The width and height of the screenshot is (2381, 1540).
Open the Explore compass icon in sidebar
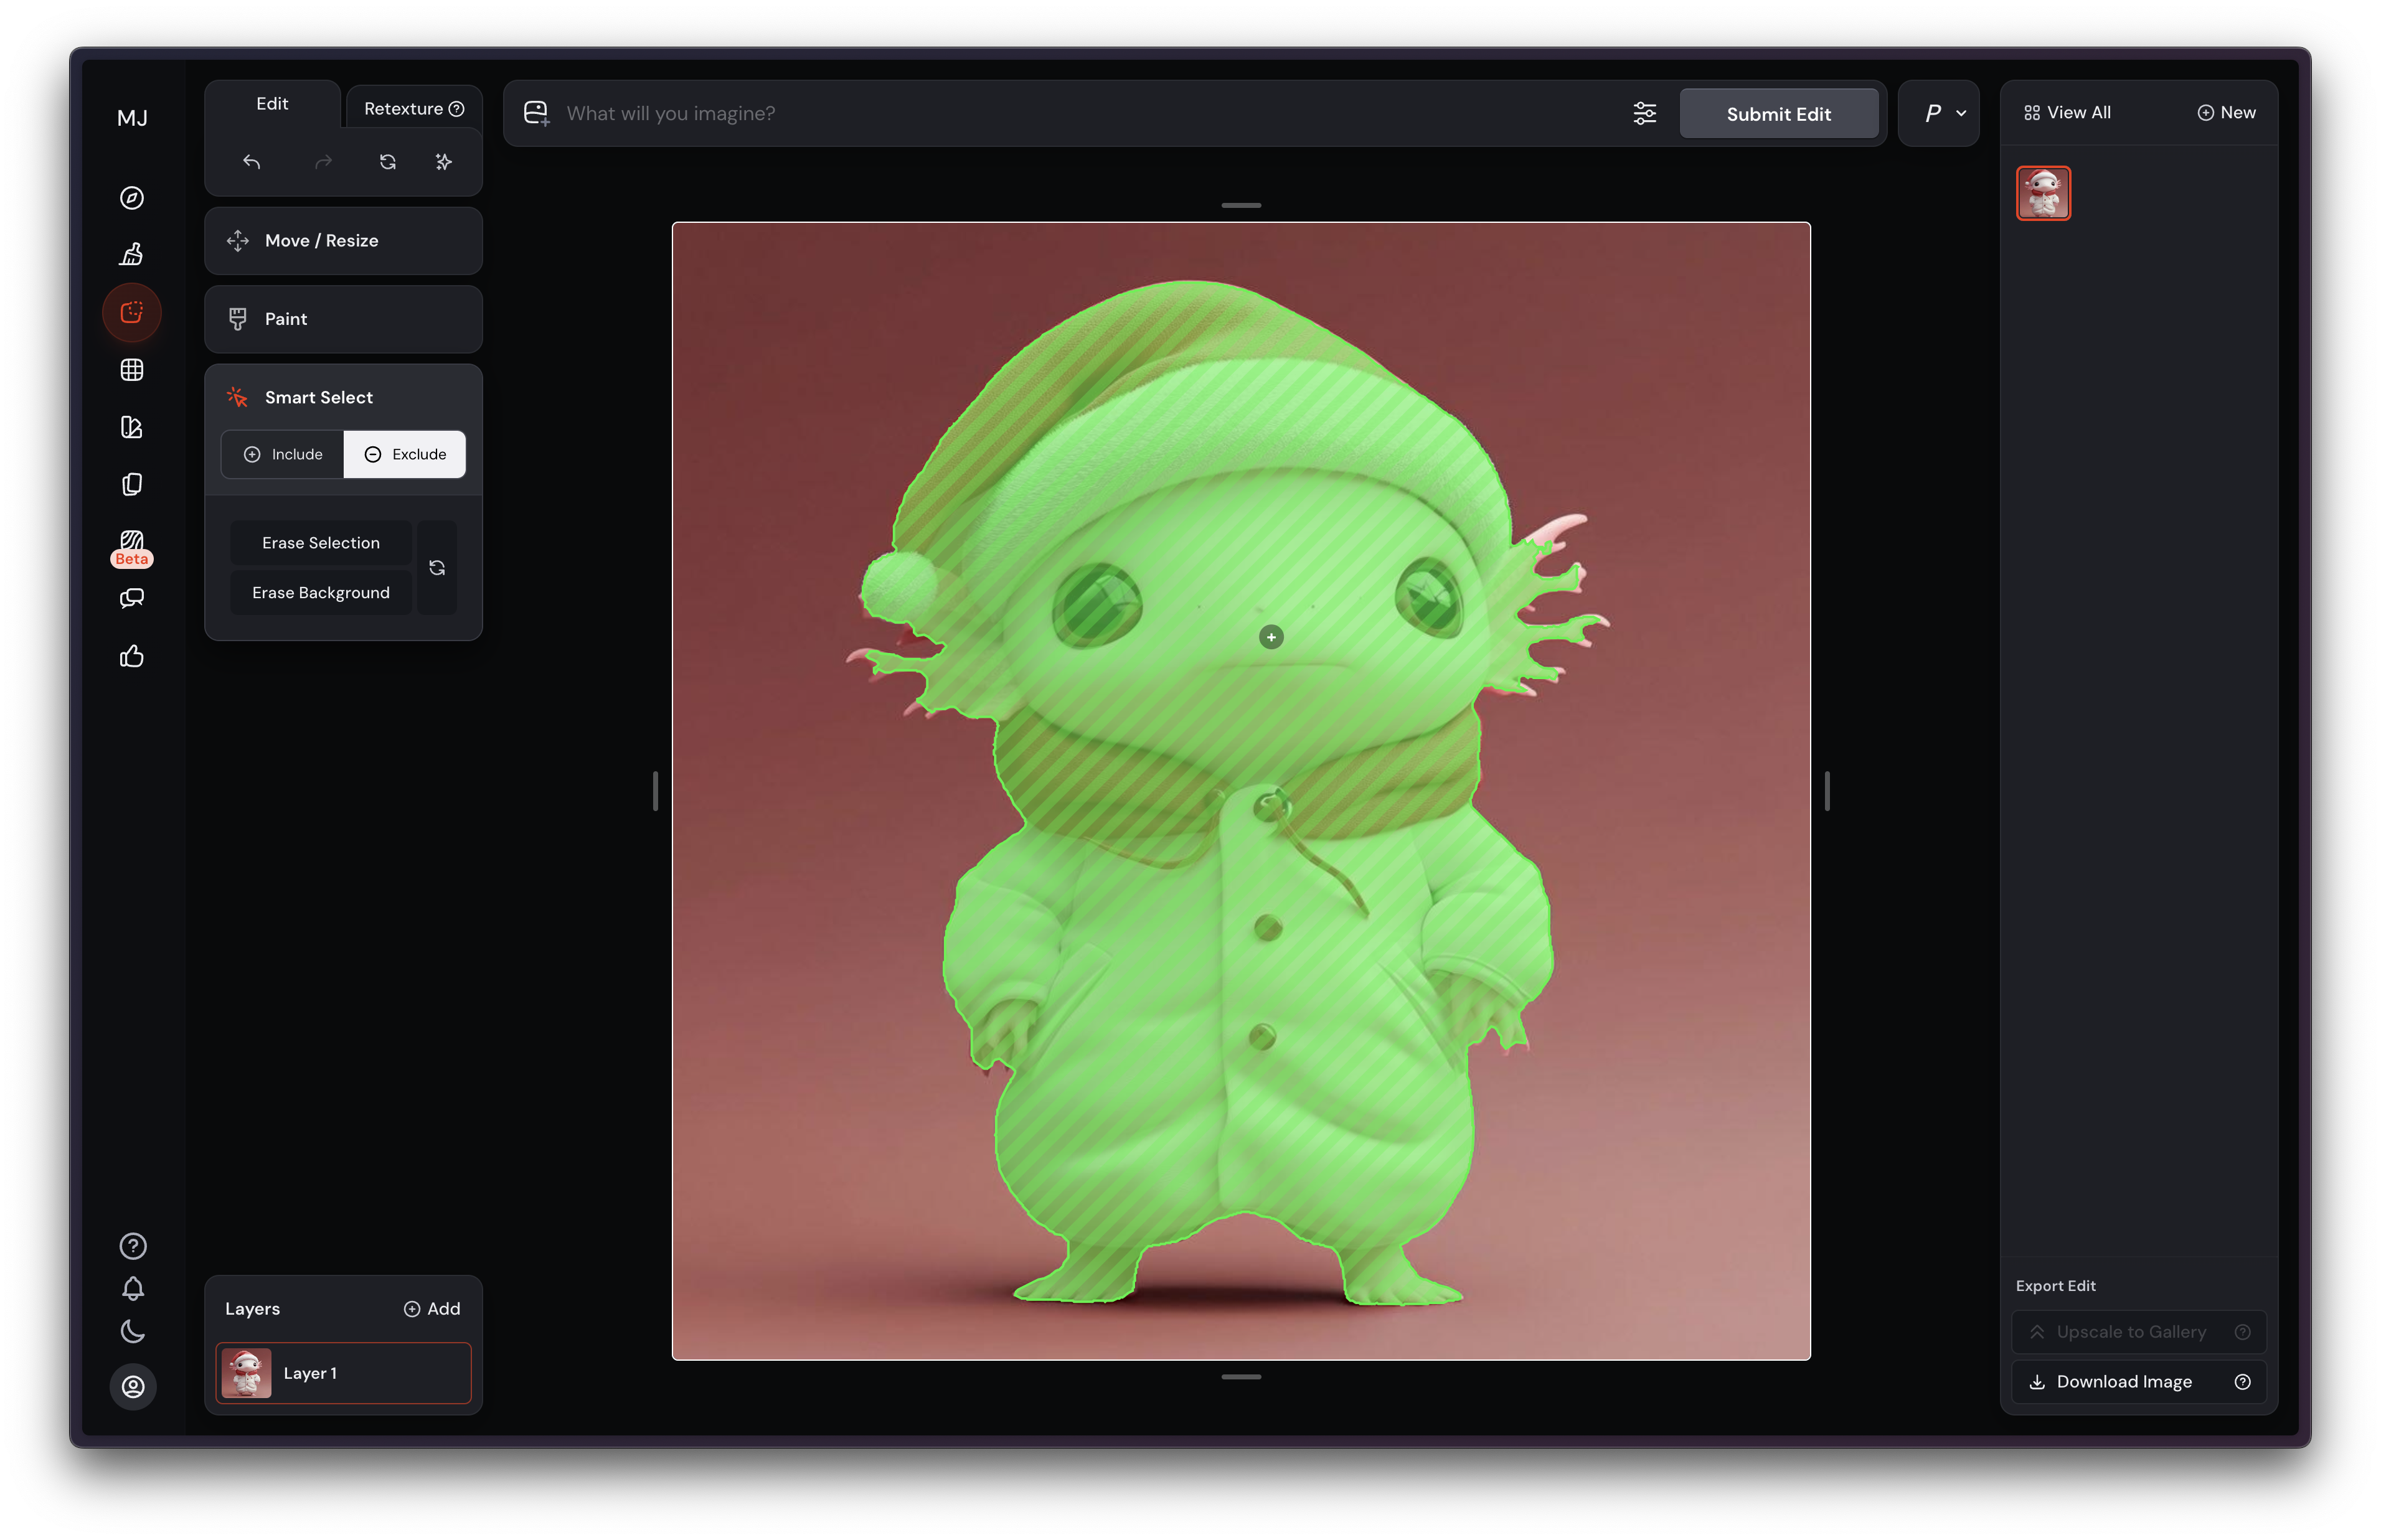tap(132, 198)
